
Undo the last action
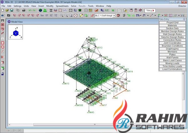tap(30, 10)
